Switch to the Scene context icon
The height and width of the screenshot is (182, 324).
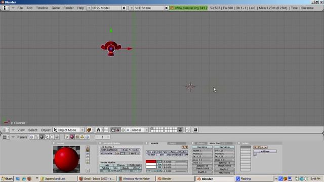(x=57, y=137)
